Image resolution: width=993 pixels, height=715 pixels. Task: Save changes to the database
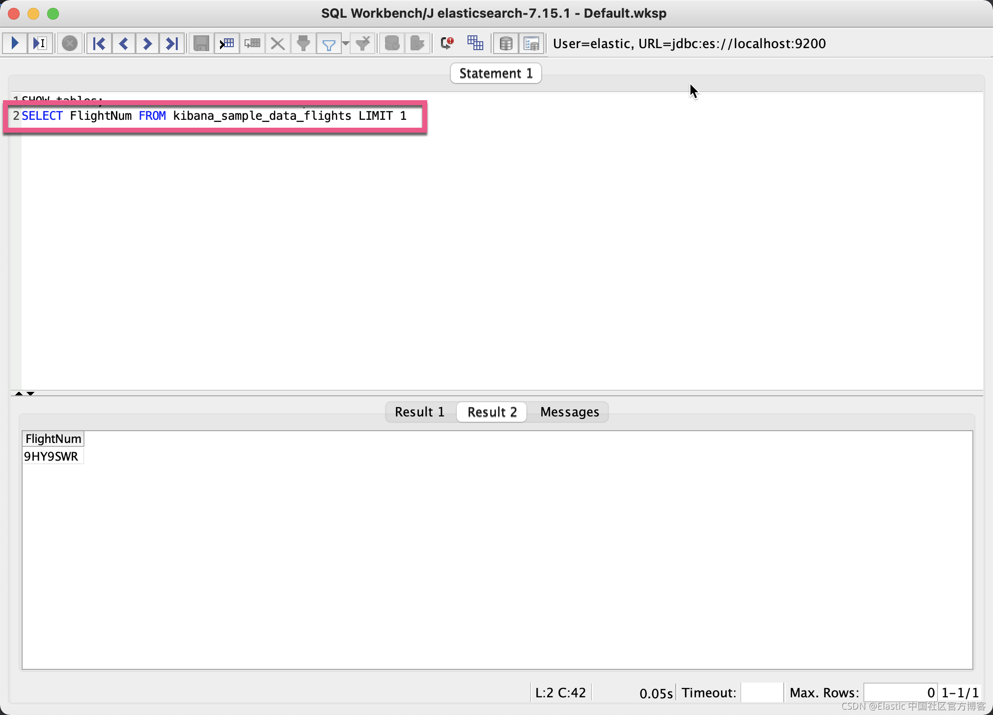click(x=200, y=43)
